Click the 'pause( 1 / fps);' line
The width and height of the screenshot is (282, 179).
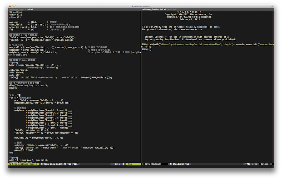click(24, 150)
